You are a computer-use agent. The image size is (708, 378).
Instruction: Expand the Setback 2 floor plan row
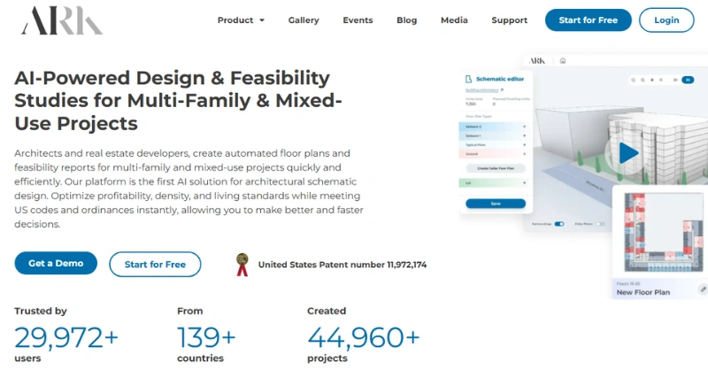[x=524, y=127]
